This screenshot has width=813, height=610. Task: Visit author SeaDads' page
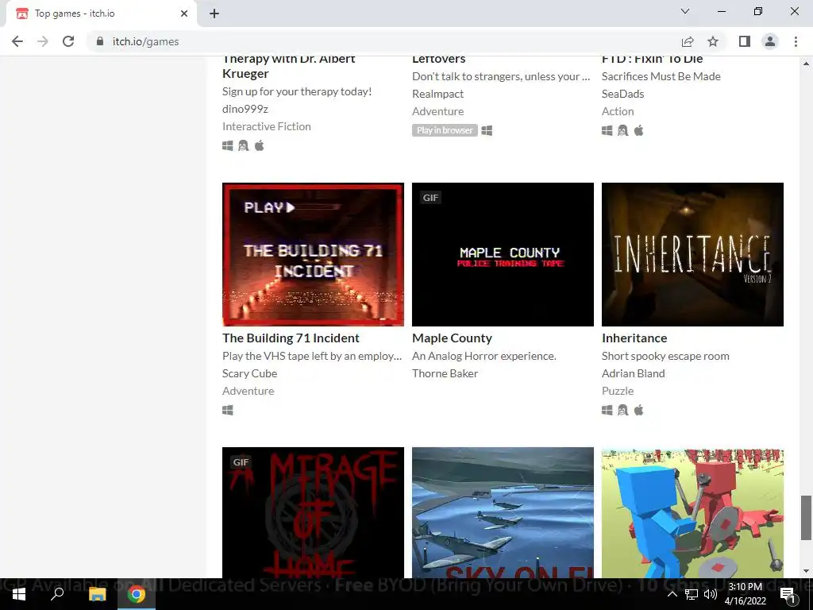coord(622,94)
